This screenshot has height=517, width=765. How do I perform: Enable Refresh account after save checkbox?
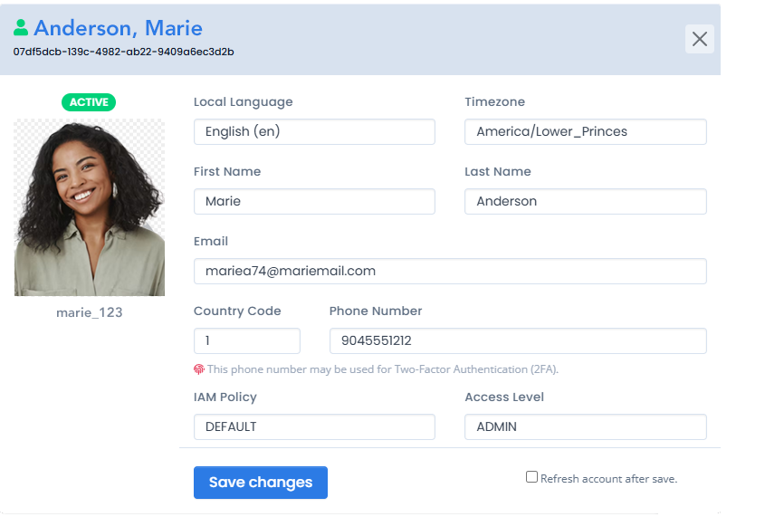[x=532, y=477]
